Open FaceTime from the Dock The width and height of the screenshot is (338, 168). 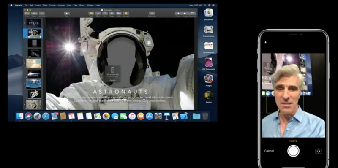(123, 116)
